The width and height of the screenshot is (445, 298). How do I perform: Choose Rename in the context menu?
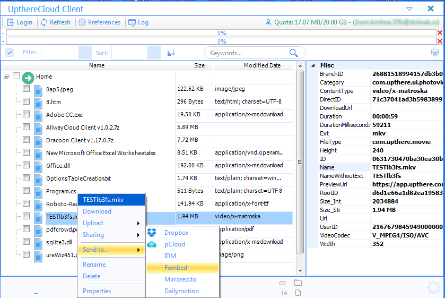coord(111,265)
